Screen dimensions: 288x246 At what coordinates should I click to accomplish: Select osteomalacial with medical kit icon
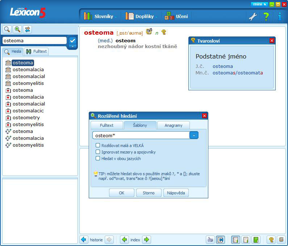(29, 104)
